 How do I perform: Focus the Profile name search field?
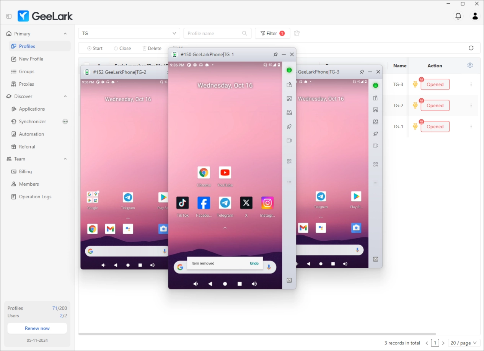click(213, 33)
